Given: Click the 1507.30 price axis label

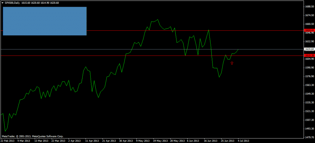Looking at the screenshot, I should tap(309, 120).
